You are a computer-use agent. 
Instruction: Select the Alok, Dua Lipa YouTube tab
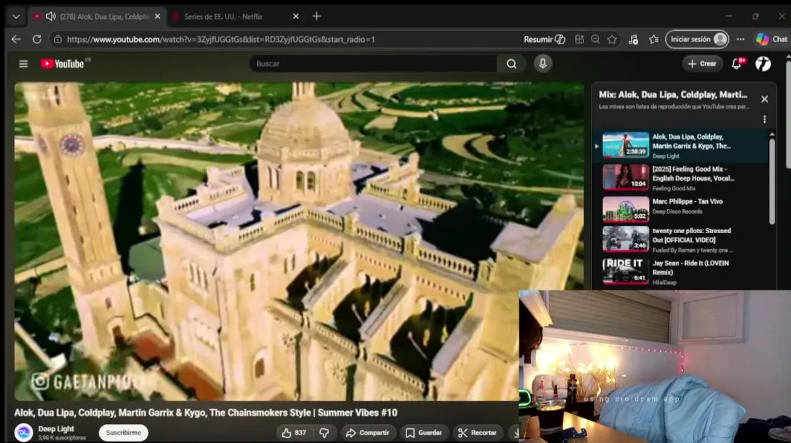[97, 17]
